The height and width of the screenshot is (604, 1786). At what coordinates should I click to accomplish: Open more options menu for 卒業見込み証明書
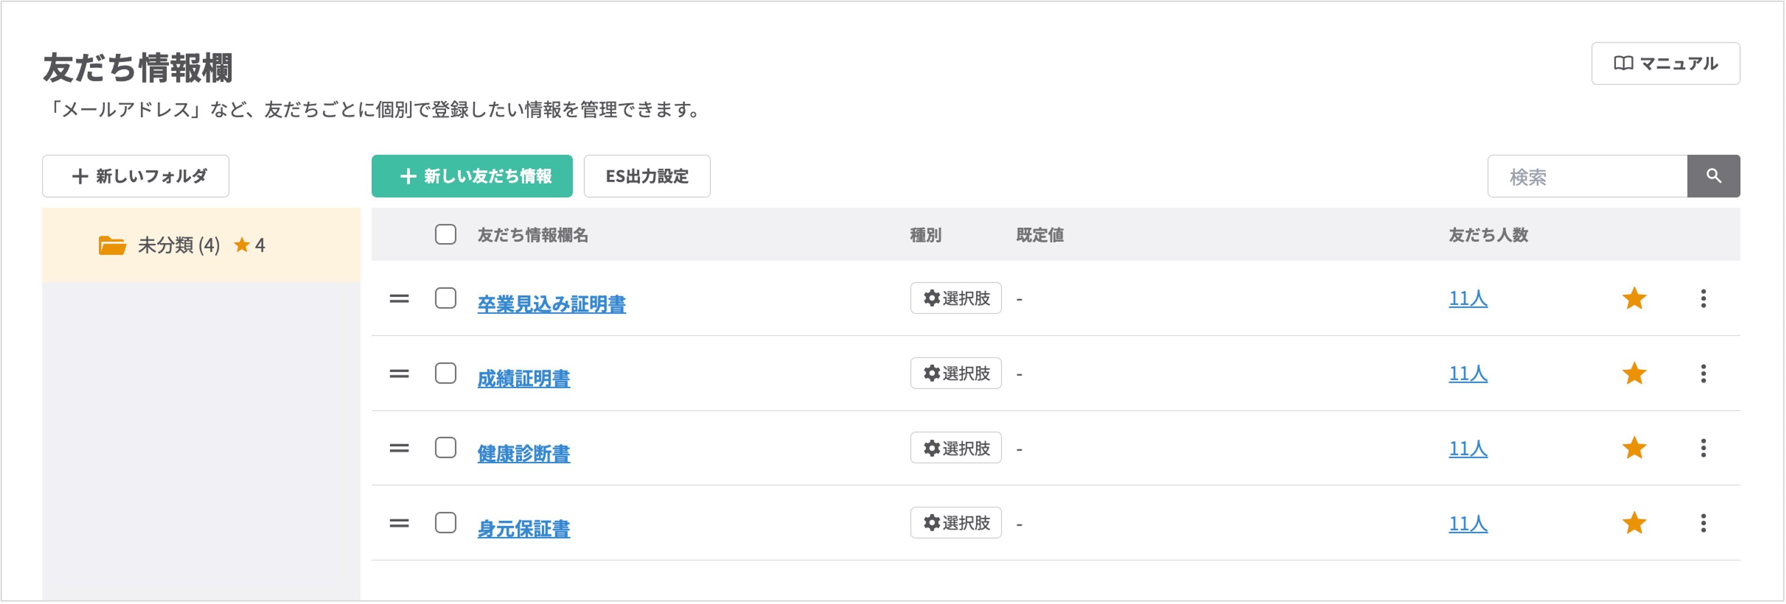coord(1703,299)
